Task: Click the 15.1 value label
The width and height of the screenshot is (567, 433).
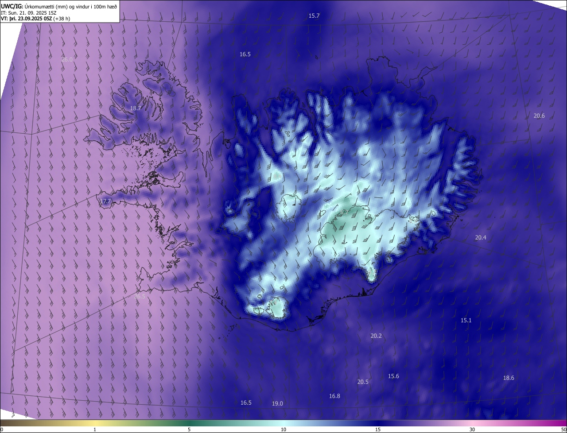Action: point(466,320)
